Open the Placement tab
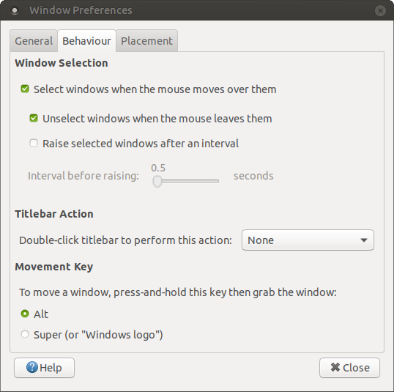Viewport: 394px width, 392px height. pos(146,41)
